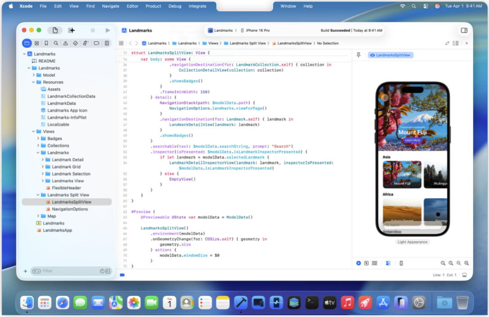Expand the Model folder
The height and width of the screenshot is (317, 489).
pyautogui.click(x=33, y=75)
